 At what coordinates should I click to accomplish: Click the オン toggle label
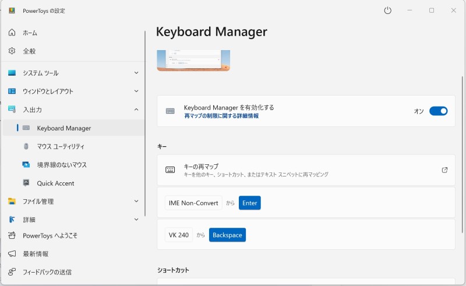click(x=419, y=111)
